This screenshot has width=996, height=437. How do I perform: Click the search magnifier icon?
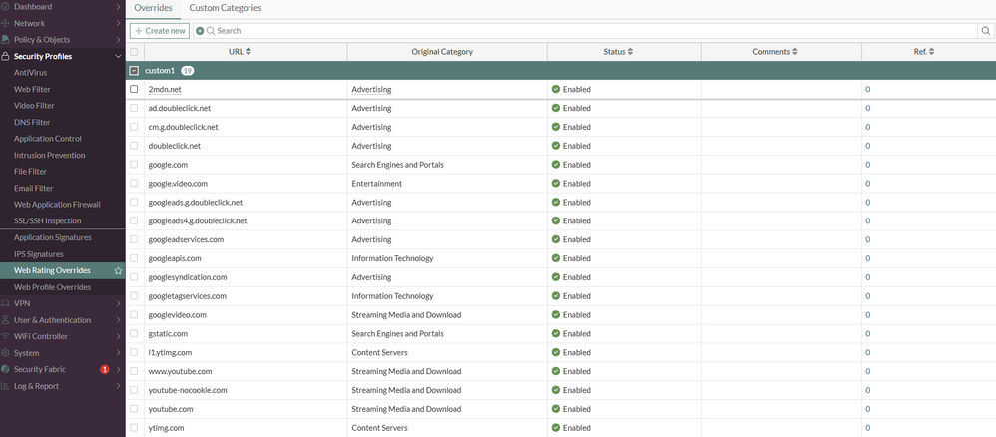(984, 31)
